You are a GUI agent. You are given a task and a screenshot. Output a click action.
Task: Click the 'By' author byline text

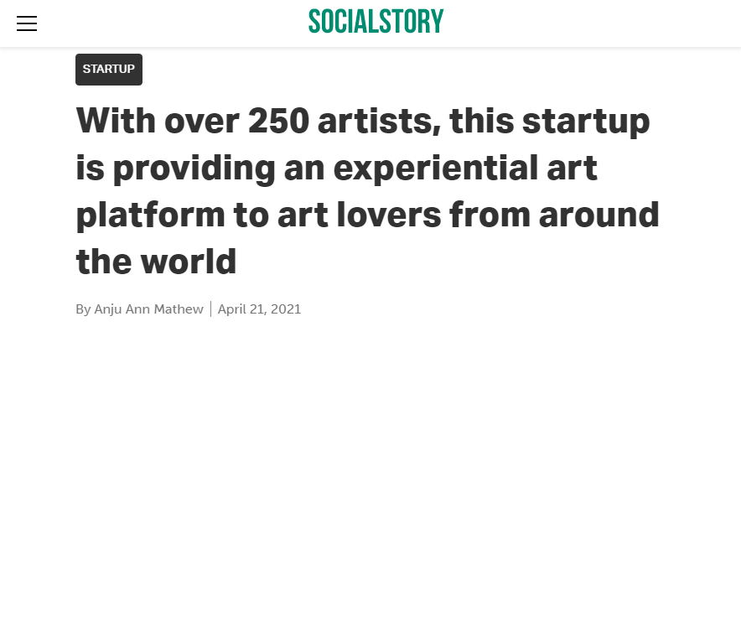point(83,309)
